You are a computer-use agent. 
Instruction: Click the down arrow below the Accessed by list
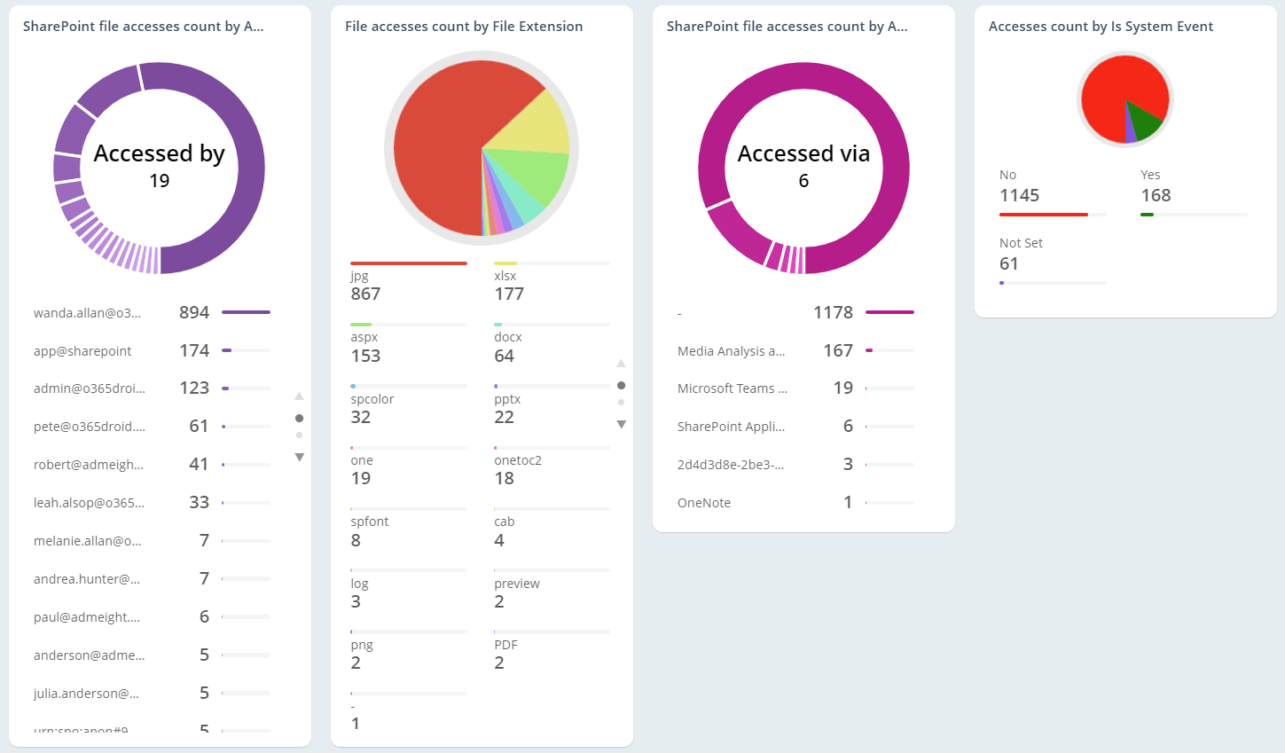[300, 457]
